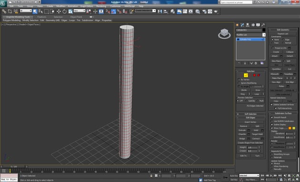The width and height of the screenshot is (300, 182).
Task: Collapse the Edit Geometry rollout
Action: click(283, 30)
